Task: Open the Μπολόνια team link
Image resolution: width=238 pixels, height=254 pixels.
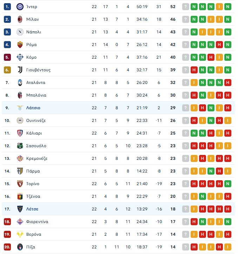Action: coord(36,95)
